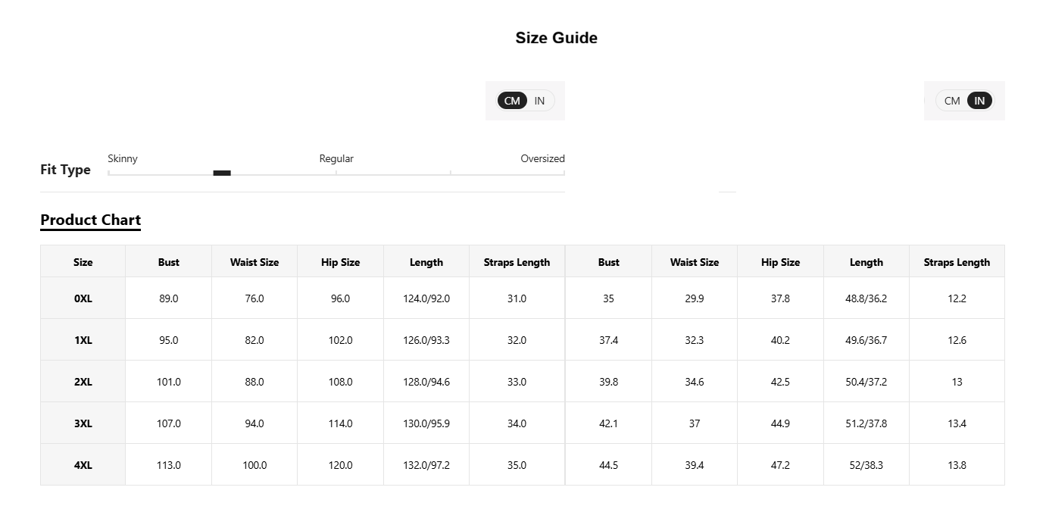Switch to CM beside the highlighted IN
The height and width of the screenshot is (531, 1046).
[952, 101]
